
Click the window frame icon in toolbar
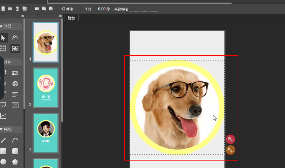pyautogui.click(x=37, y=9)
